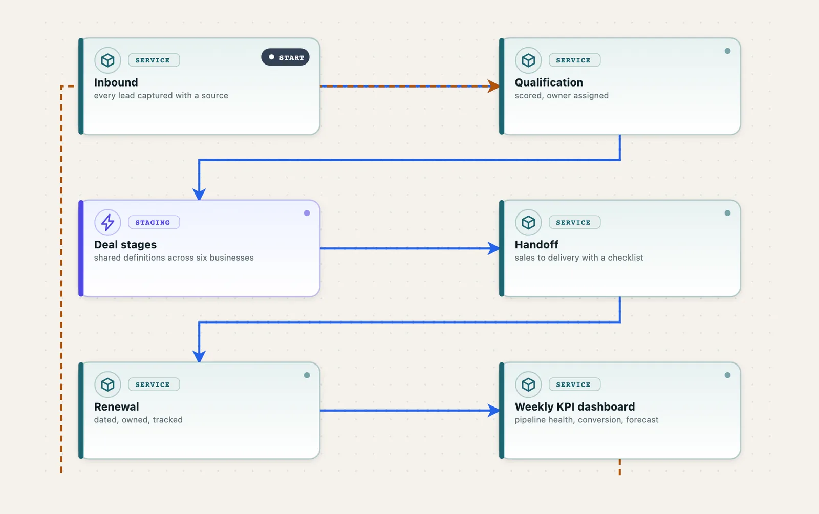Screen dimensions: 819x514
Task: Select the Qualification node title
Action: coord(549,82)
